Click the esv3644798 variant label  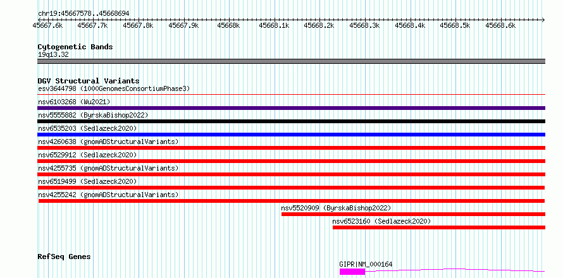[x=114, y=88]
